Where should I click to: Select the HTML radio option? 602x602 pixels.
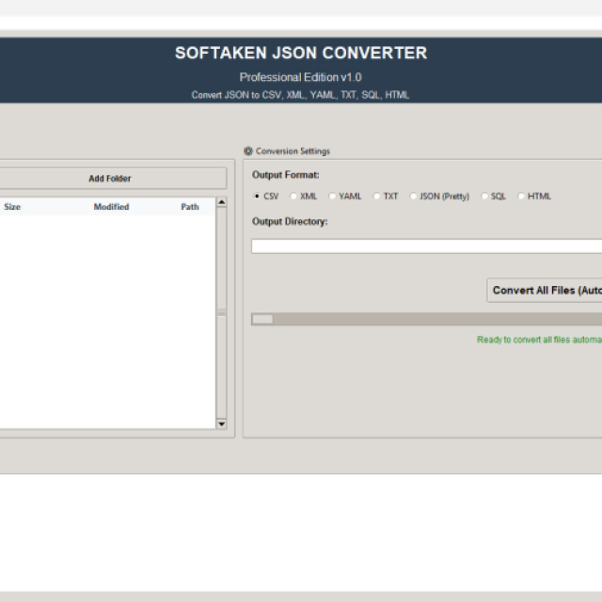tap(522, 197)
